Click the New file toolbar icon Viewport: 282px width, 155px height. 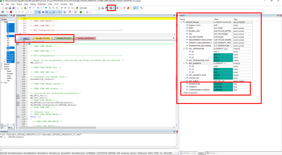(x=3, y=8)
